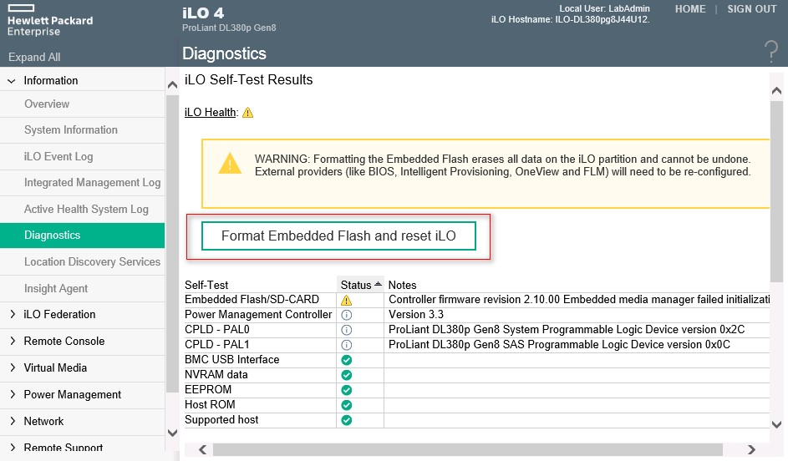Click Expand All in the sidebar
Viewport: 788px width, 461px height.
pyautogui.click(x=34, y=58)
